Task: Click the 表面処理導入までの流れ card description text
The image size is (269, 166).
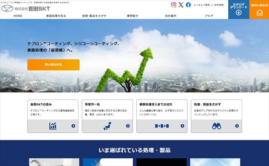Action: tap(161, 113)
